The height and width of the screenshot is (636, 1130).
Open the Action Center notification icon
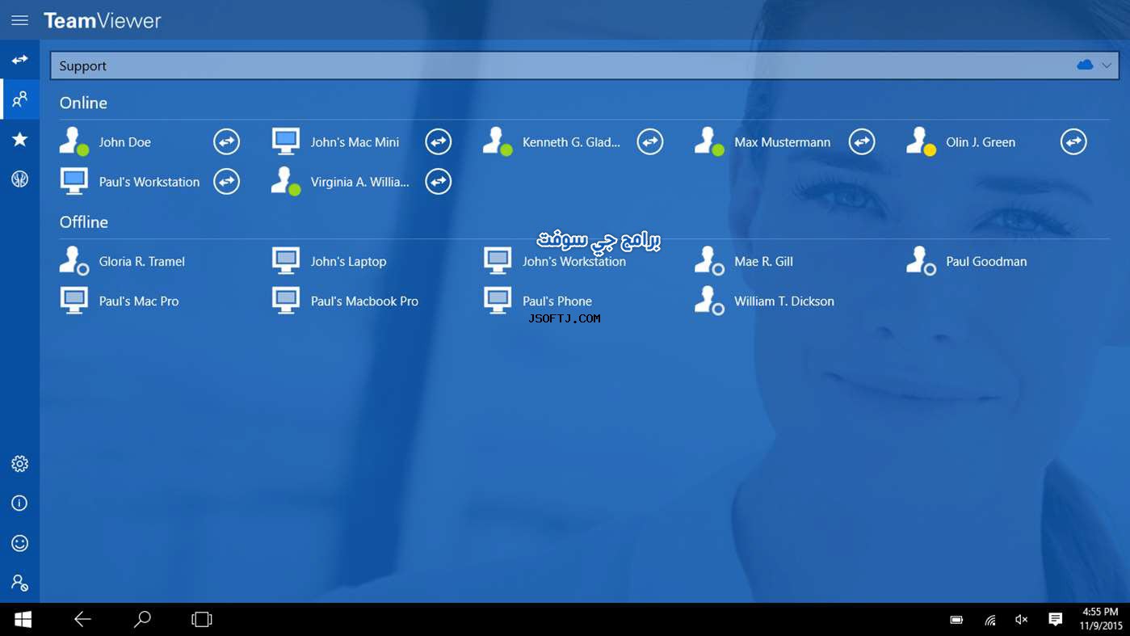(1055, 620)
